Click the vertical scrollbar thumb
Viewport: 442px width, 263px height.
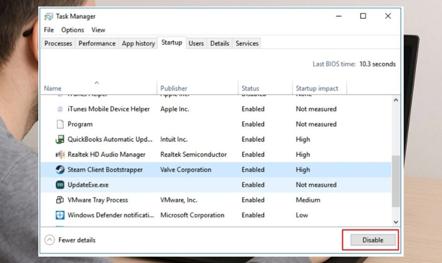click(x=396, y=181)
